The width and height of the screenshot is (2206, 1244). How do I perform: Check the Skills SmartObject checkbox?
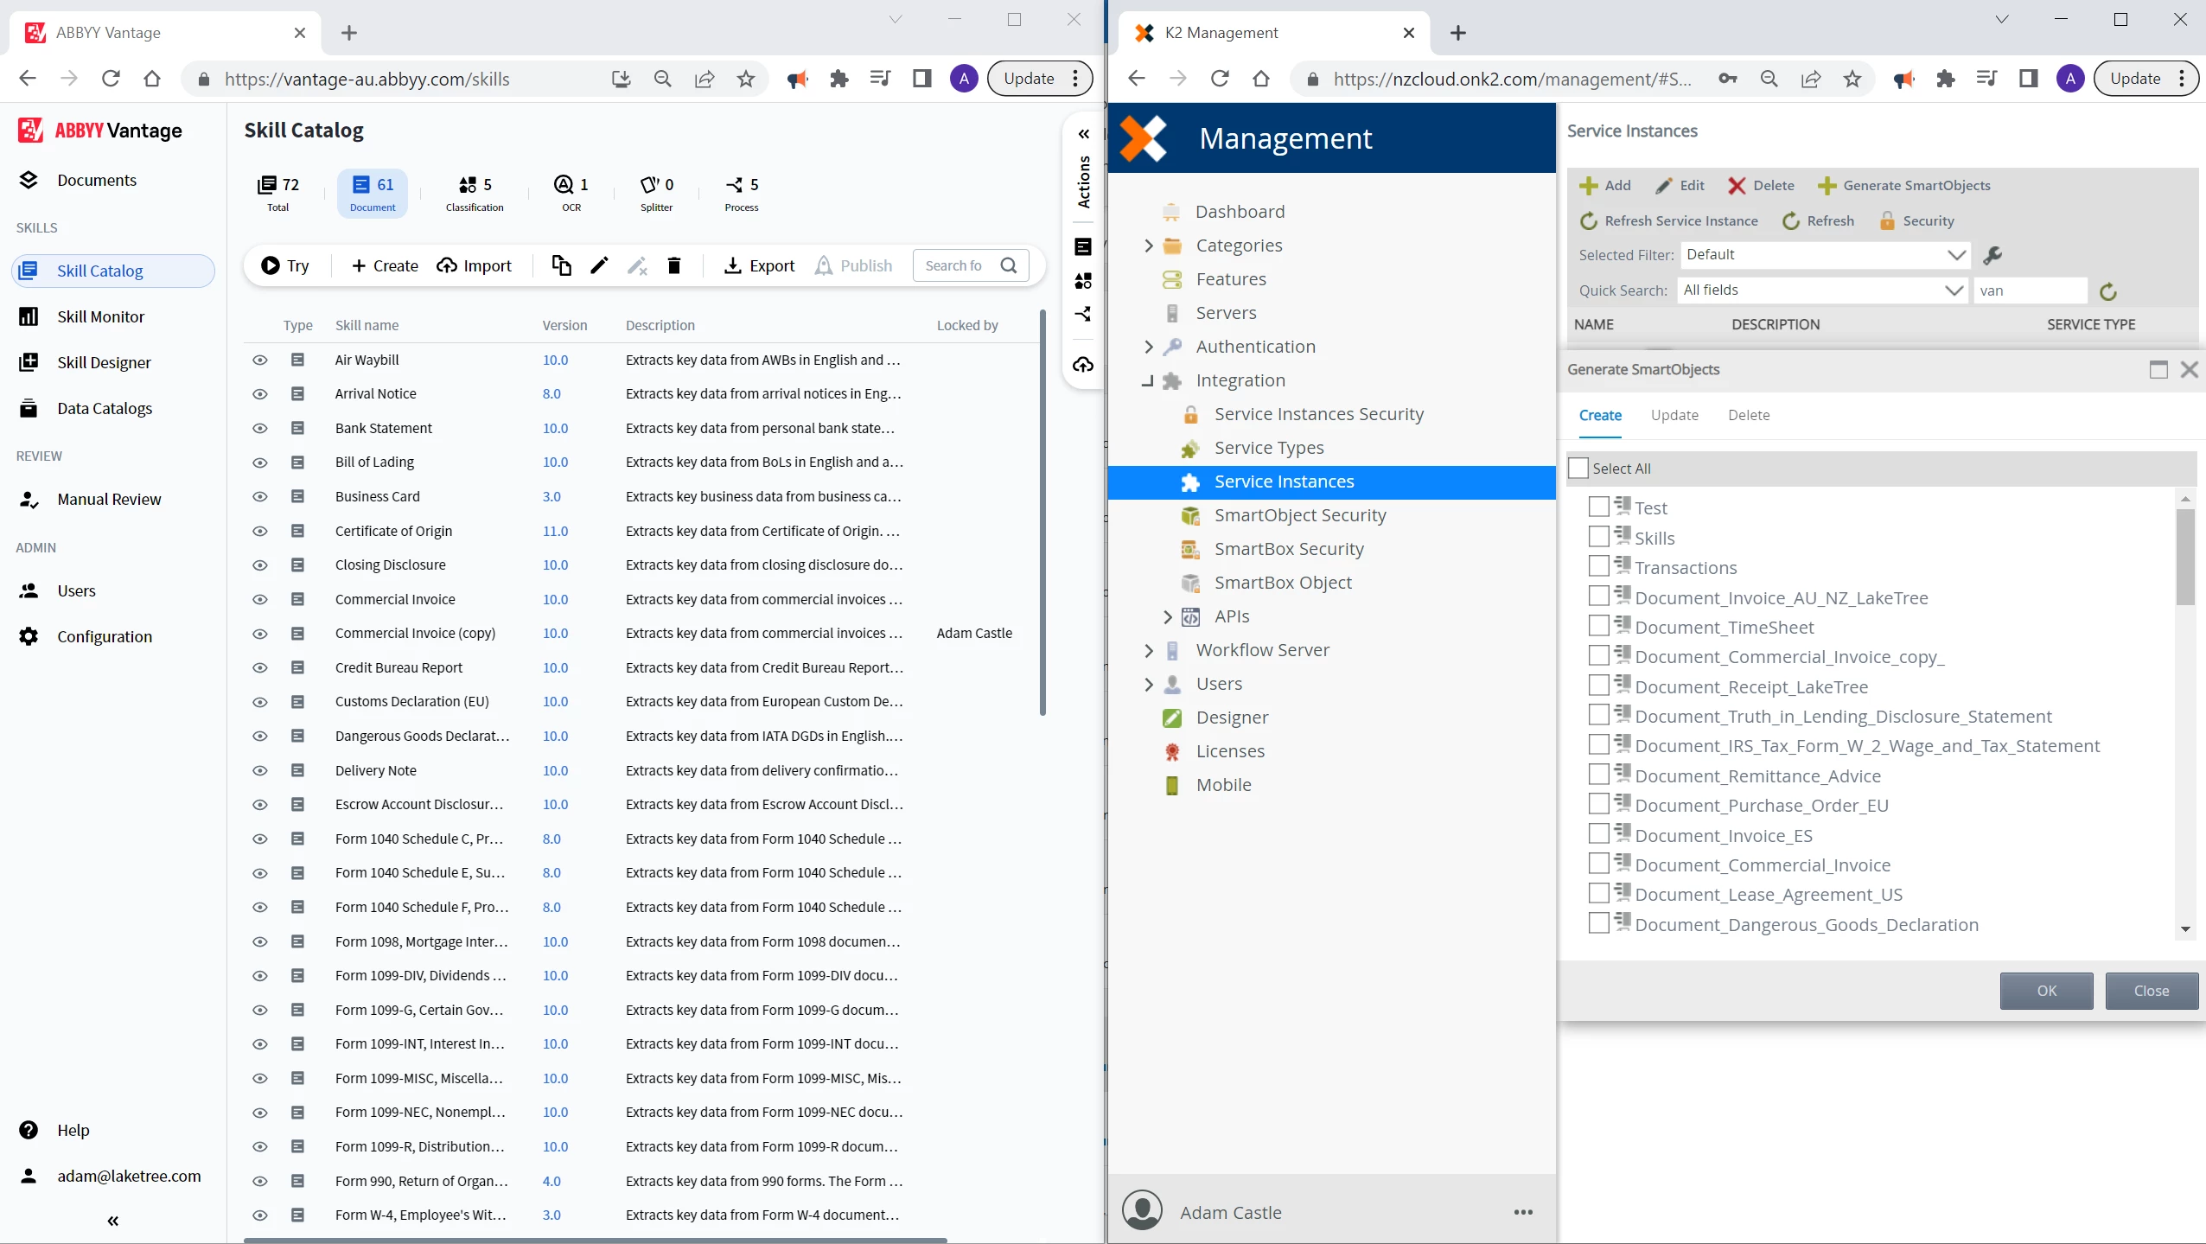(x=1598, y=537)
